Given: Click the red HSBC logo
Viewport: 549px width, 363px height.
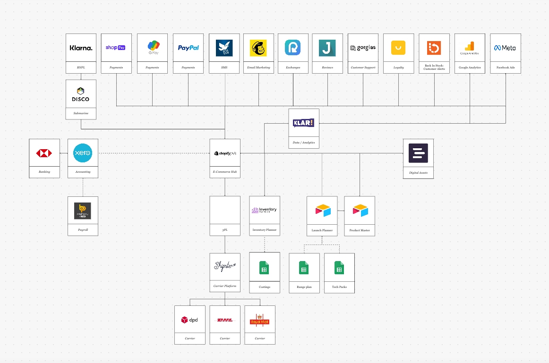Looking at the screenshot, I should [x=44, y=153].
